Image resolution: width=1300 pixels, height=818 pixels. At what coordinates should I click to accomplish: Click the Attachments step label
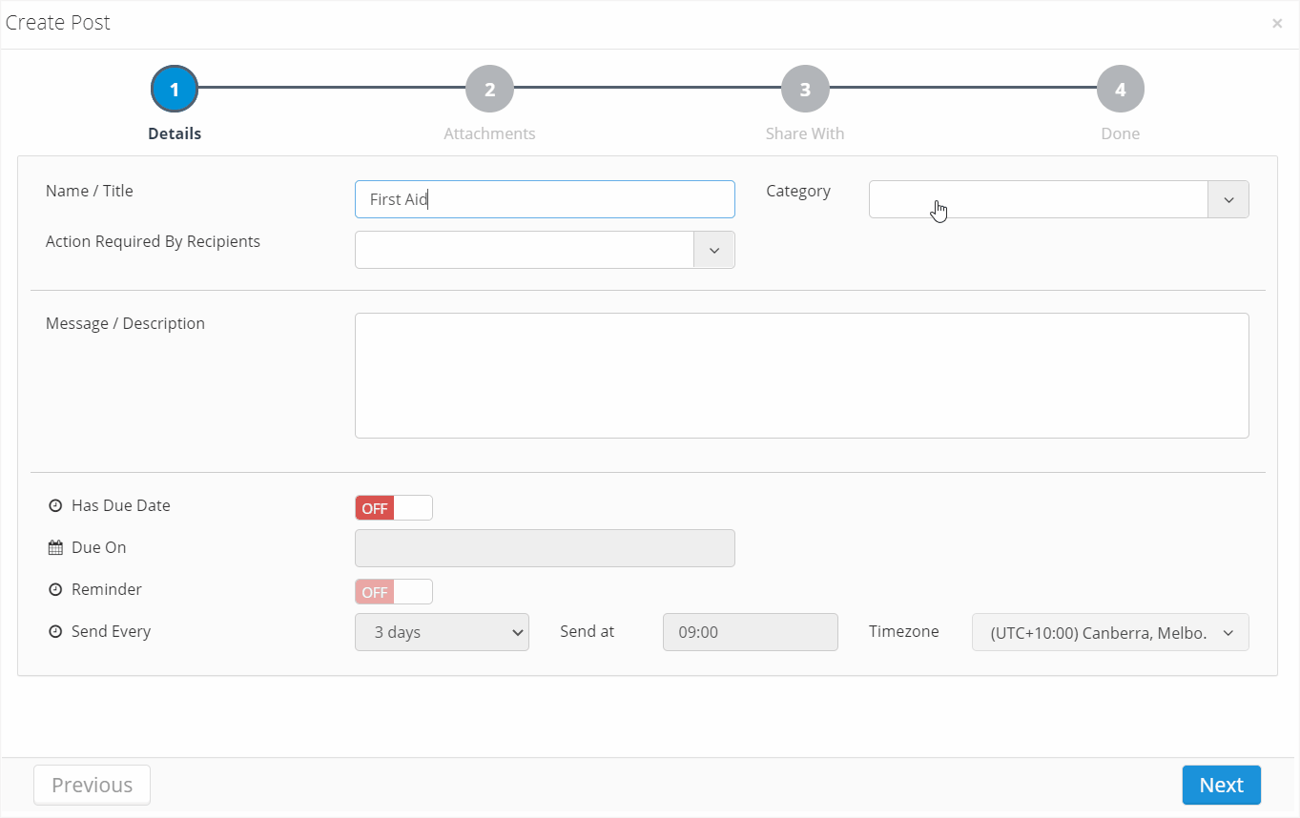pos(489,133)
